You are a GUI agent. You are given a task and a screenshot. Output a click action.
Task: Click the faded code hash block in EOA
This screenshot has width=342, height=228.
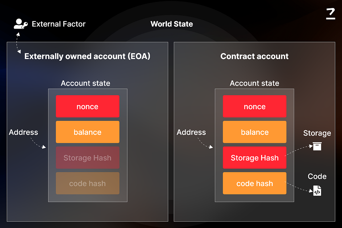point(88,183)
